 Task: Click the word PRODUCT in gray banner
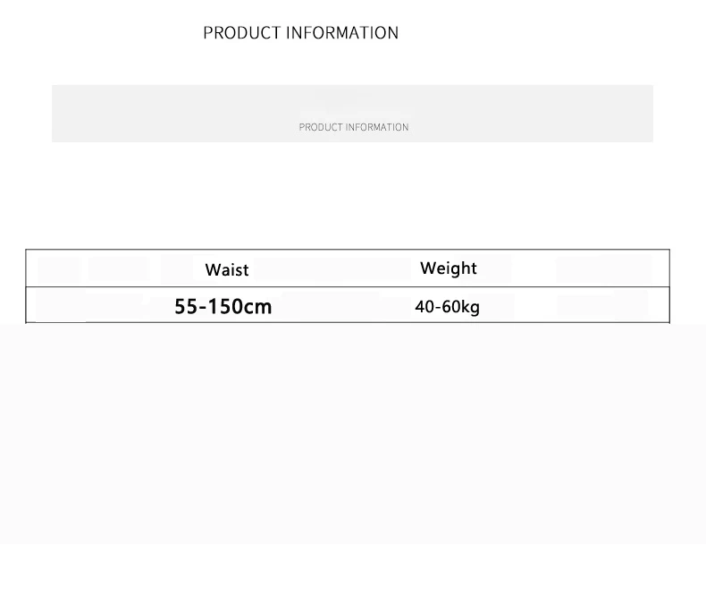click(x=321, y=128)
